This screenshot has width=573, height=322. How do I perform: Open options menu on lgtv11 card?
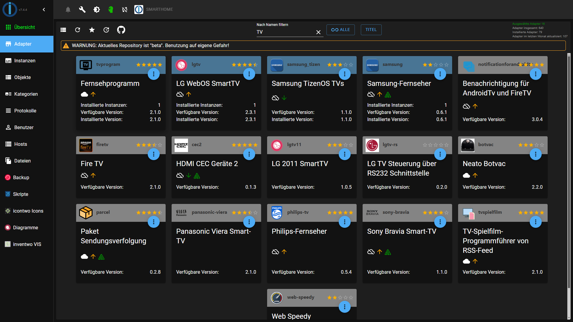pyautogui.click(x=345, y=154)
